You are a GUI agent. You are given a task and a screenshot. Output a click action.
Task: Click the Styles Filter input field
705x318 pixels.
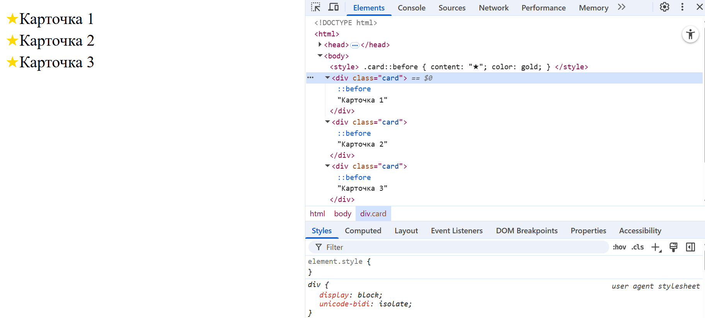(458, 247)
